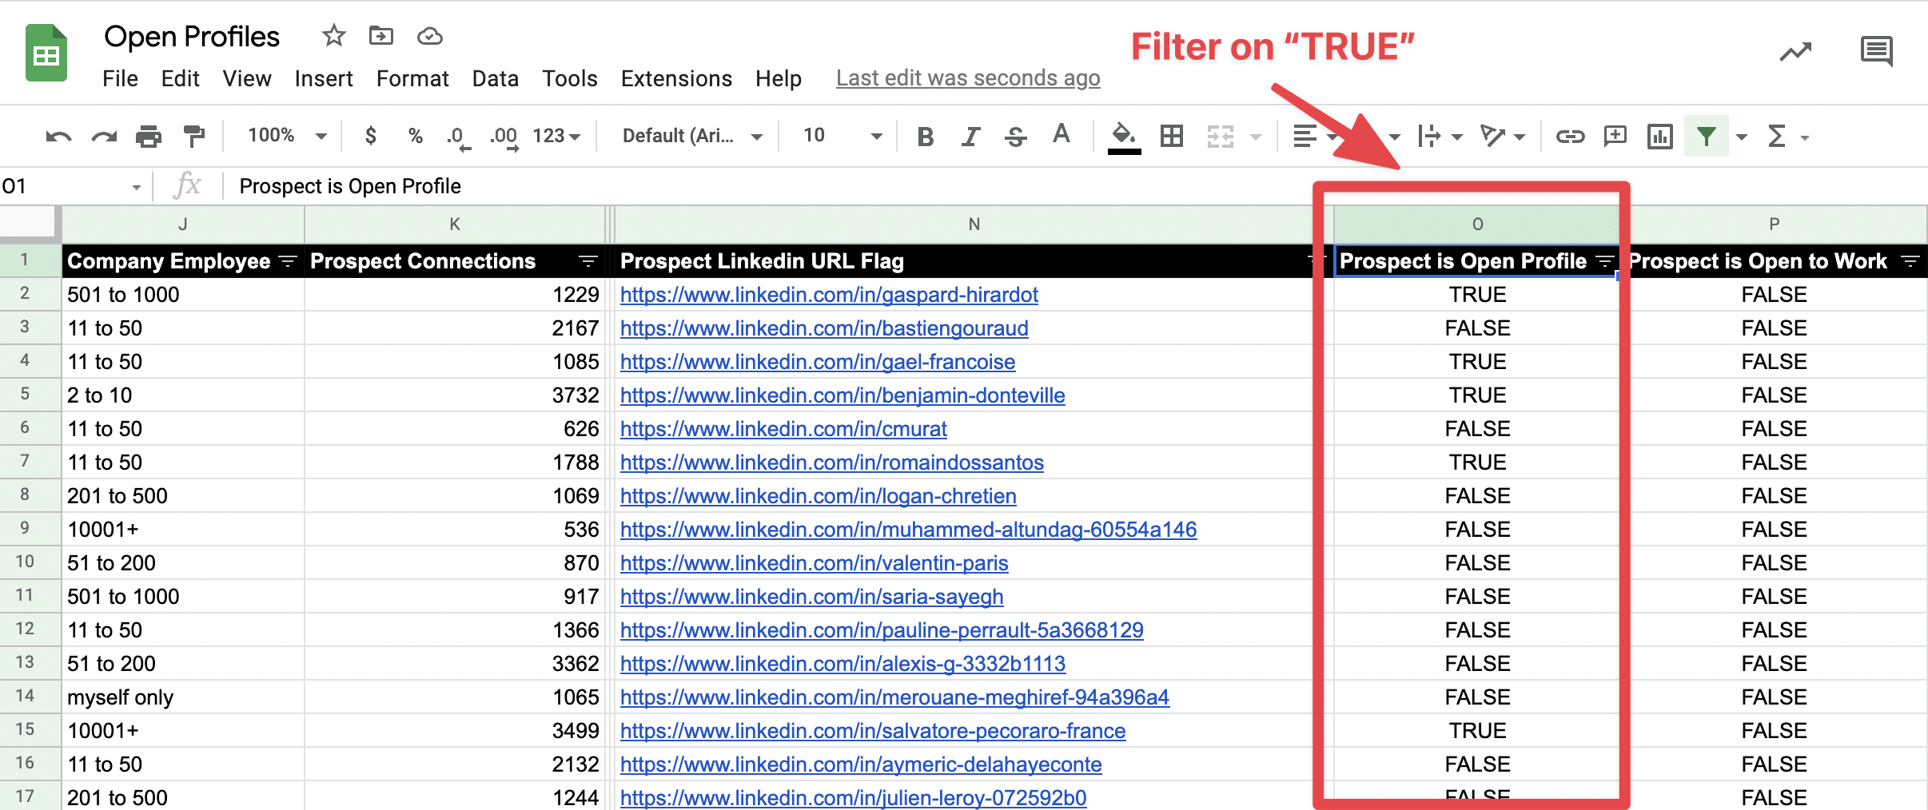Open the Tools menu
Screen dimensions: 1928x810
[570, 78]
